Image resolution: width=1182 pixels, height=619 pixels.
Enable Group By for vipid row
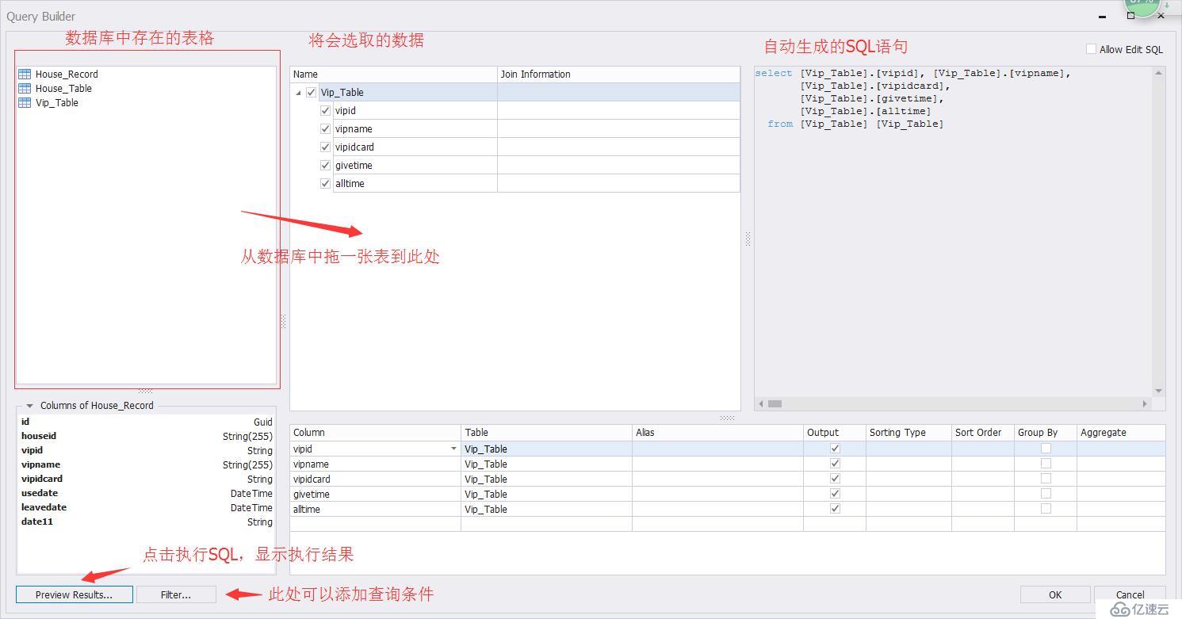pyautogui.click(x=1046, y=449)
